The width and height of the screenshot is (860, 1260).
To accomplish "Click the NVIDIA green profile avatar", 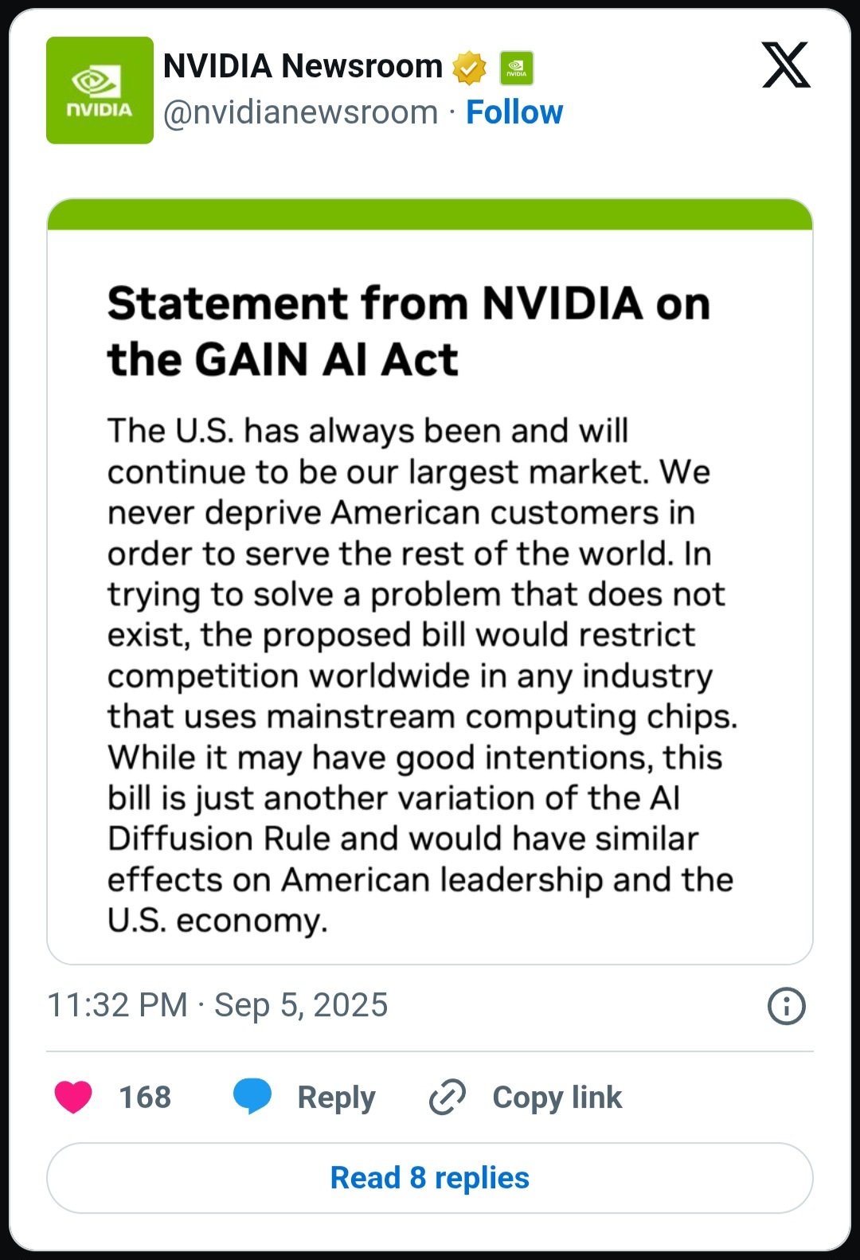I will pyautogui.click(x=100, y=90).
